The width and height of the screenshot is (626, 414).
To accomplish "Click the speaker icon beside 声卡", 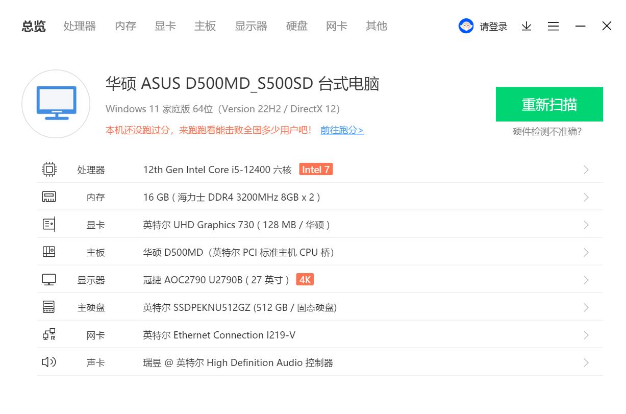I will click(x=48, y=362).
